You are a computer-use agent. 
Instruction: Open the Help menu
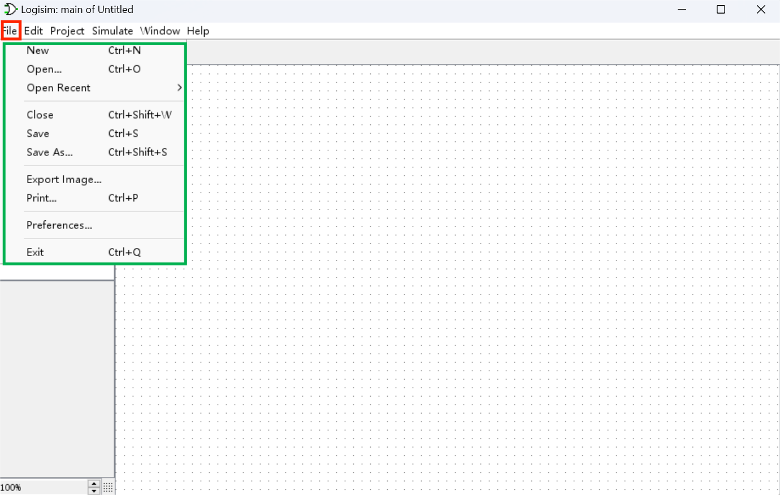198,31
